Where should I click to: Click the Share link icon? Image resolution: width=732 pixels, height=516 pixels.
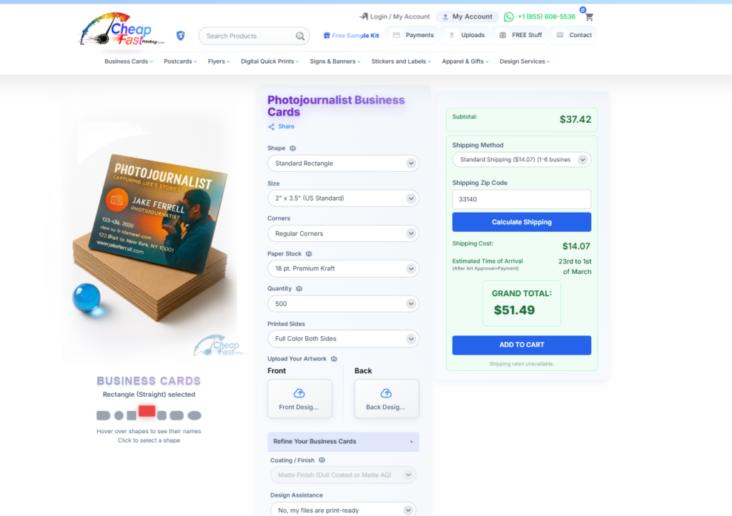click(271, 127)
